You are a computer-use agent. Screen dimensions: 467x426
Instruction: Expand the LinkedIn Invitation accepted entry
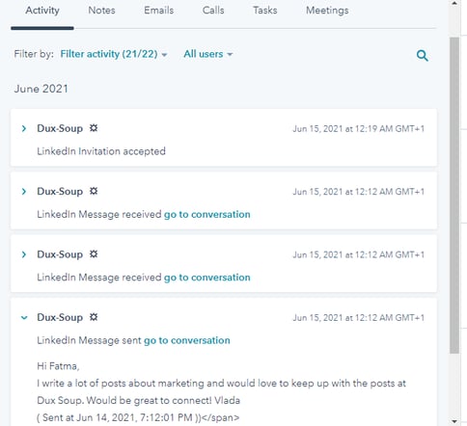(24, 128)
